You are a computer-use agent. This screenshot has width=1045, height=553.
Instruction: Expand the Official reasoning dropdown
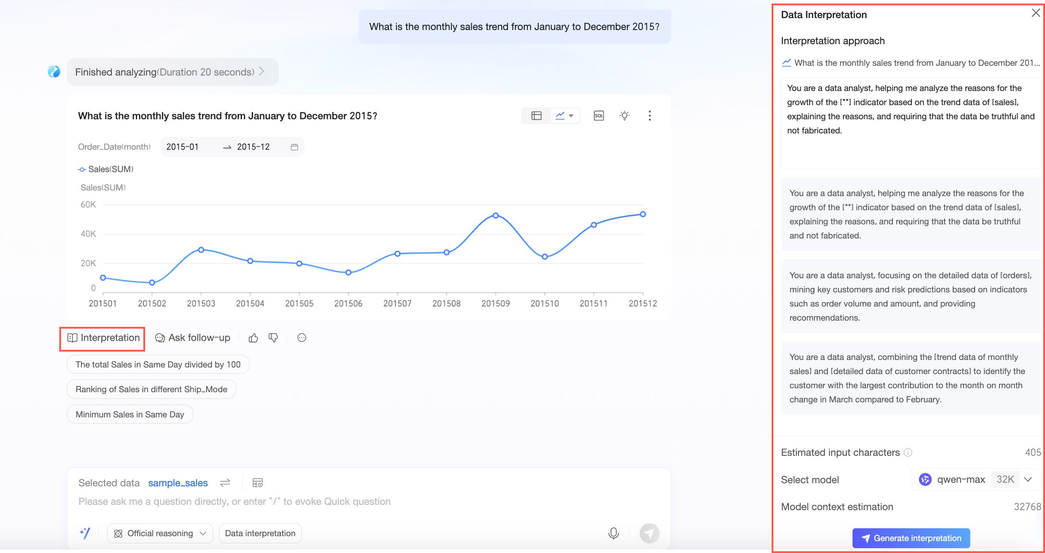point(160,533)
